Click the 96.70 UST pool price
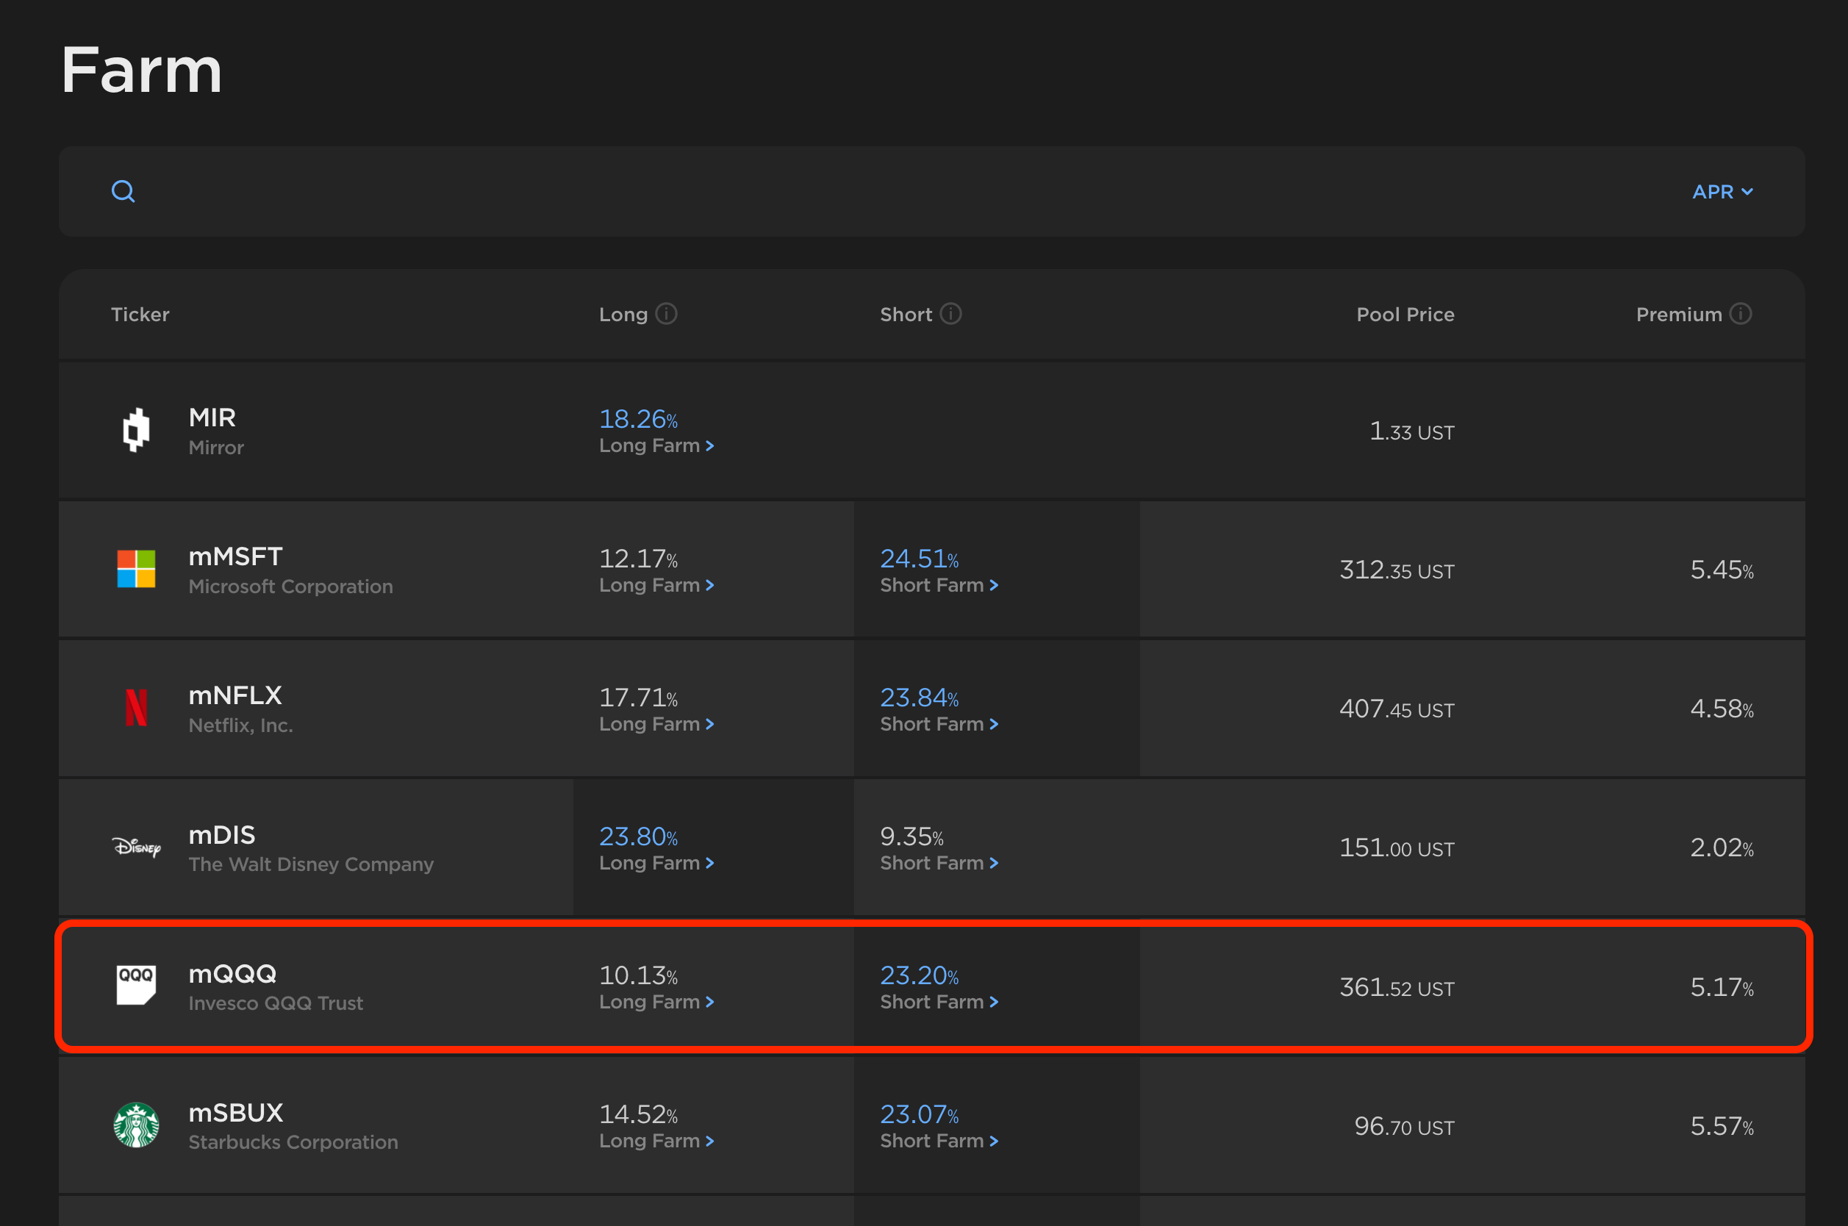Screen dimensions: 1848x1226 point(1404,1126)
